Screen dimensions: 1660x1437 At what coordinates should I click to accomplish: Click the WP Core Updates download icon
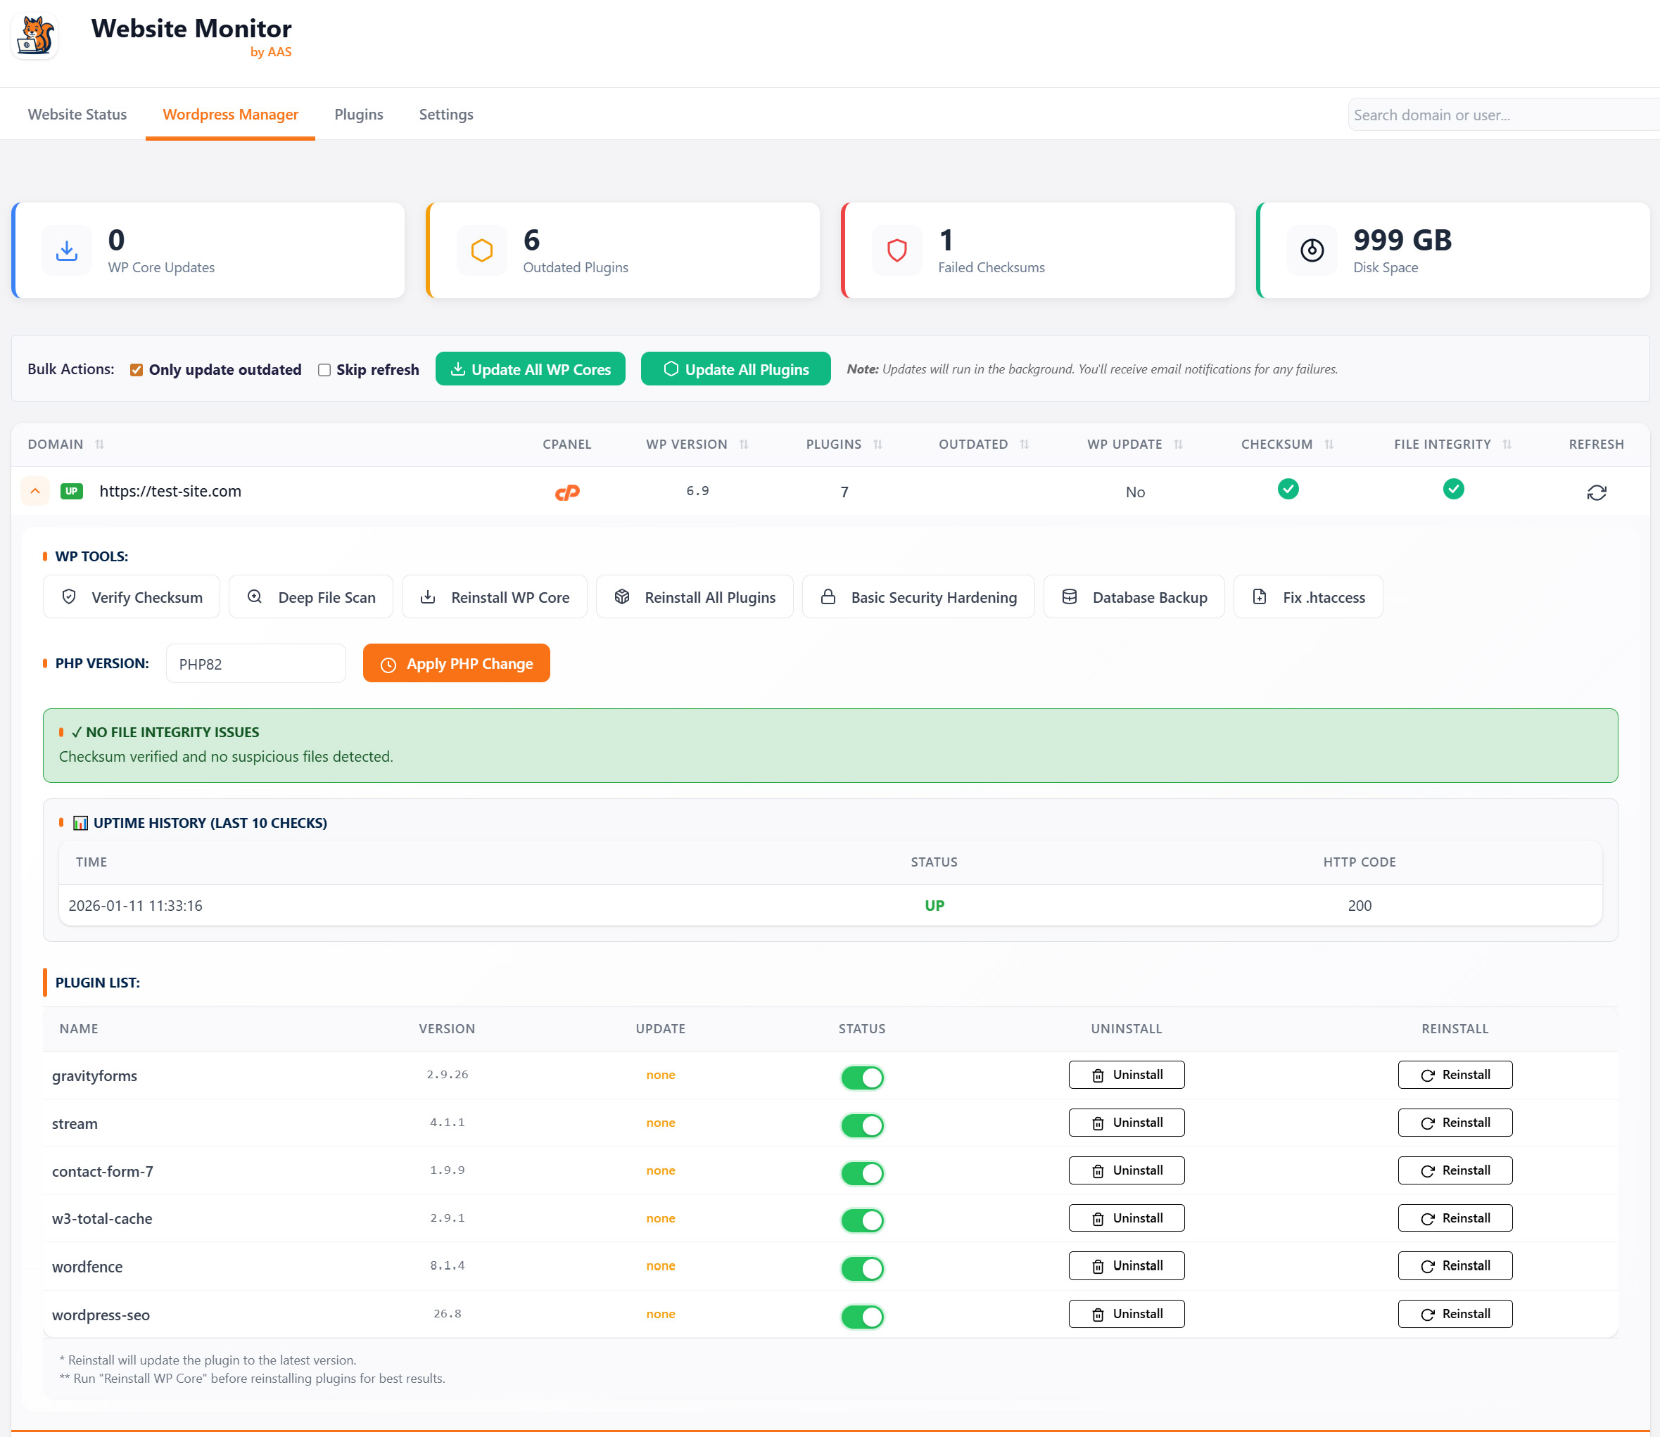pyautogui.click(x=67, y=251)
